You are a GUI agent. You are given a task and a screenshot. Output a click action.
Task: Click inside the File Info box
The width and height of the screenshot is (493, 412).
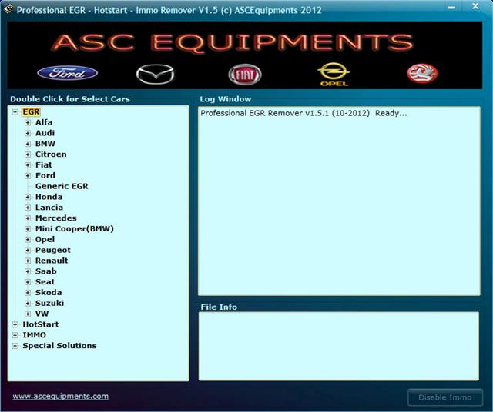click(x=339, y=347)
